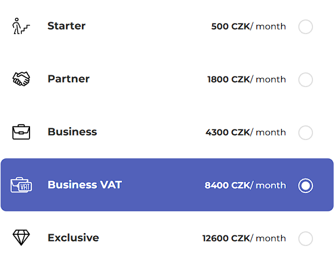Click the 1800 CZK/month price
336x269 pixels.
[x=246, y=79]
